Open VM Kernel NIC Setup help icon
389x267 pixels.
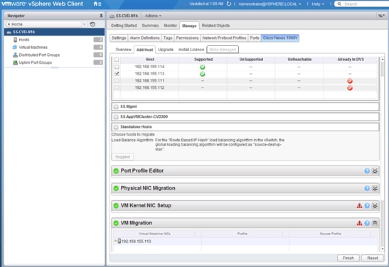(367, 205)
